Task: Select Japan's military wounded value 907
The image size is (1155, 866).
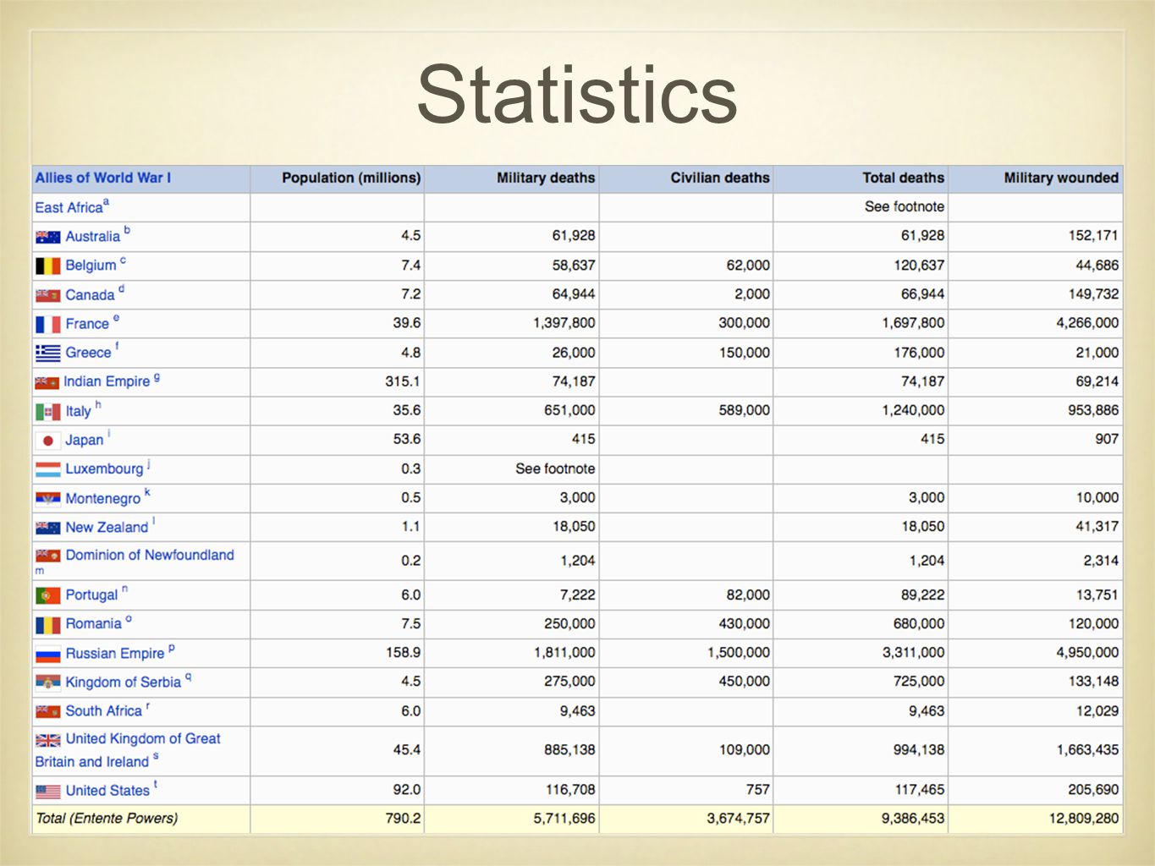Action: 1107,440
